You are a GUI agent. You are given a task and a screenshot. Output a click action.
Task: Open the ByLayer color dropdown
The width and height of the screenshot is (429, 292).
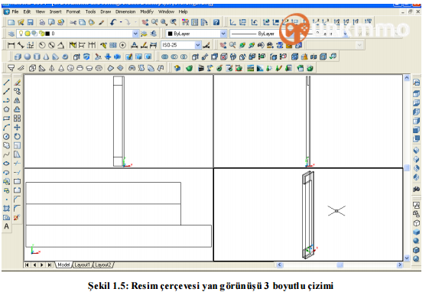click(223, 34)
